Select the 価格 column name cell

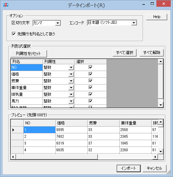(27, 74)
